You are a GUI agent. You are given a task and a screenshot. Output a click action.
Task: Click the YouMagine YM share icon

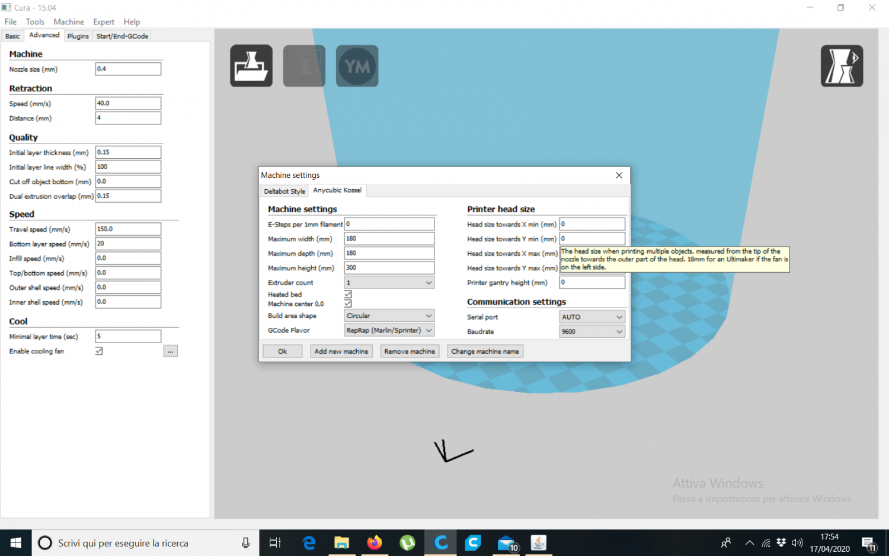pos(357,66)
